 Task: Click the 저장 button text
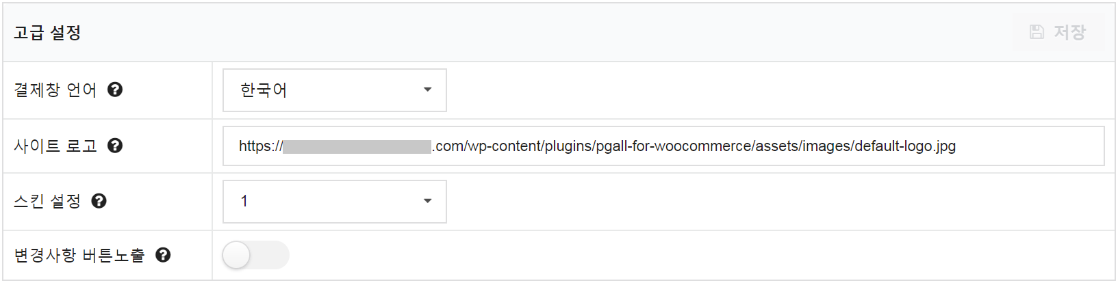click(1070, 32)
